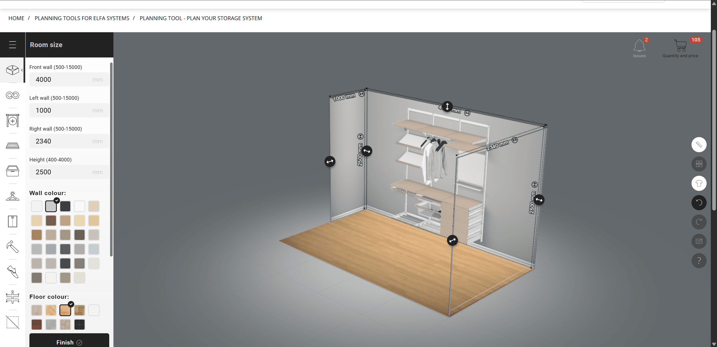The image size is (717, 347).
Task: Open the clothes hanger accessories tool
Action: (x=12, y=196)
